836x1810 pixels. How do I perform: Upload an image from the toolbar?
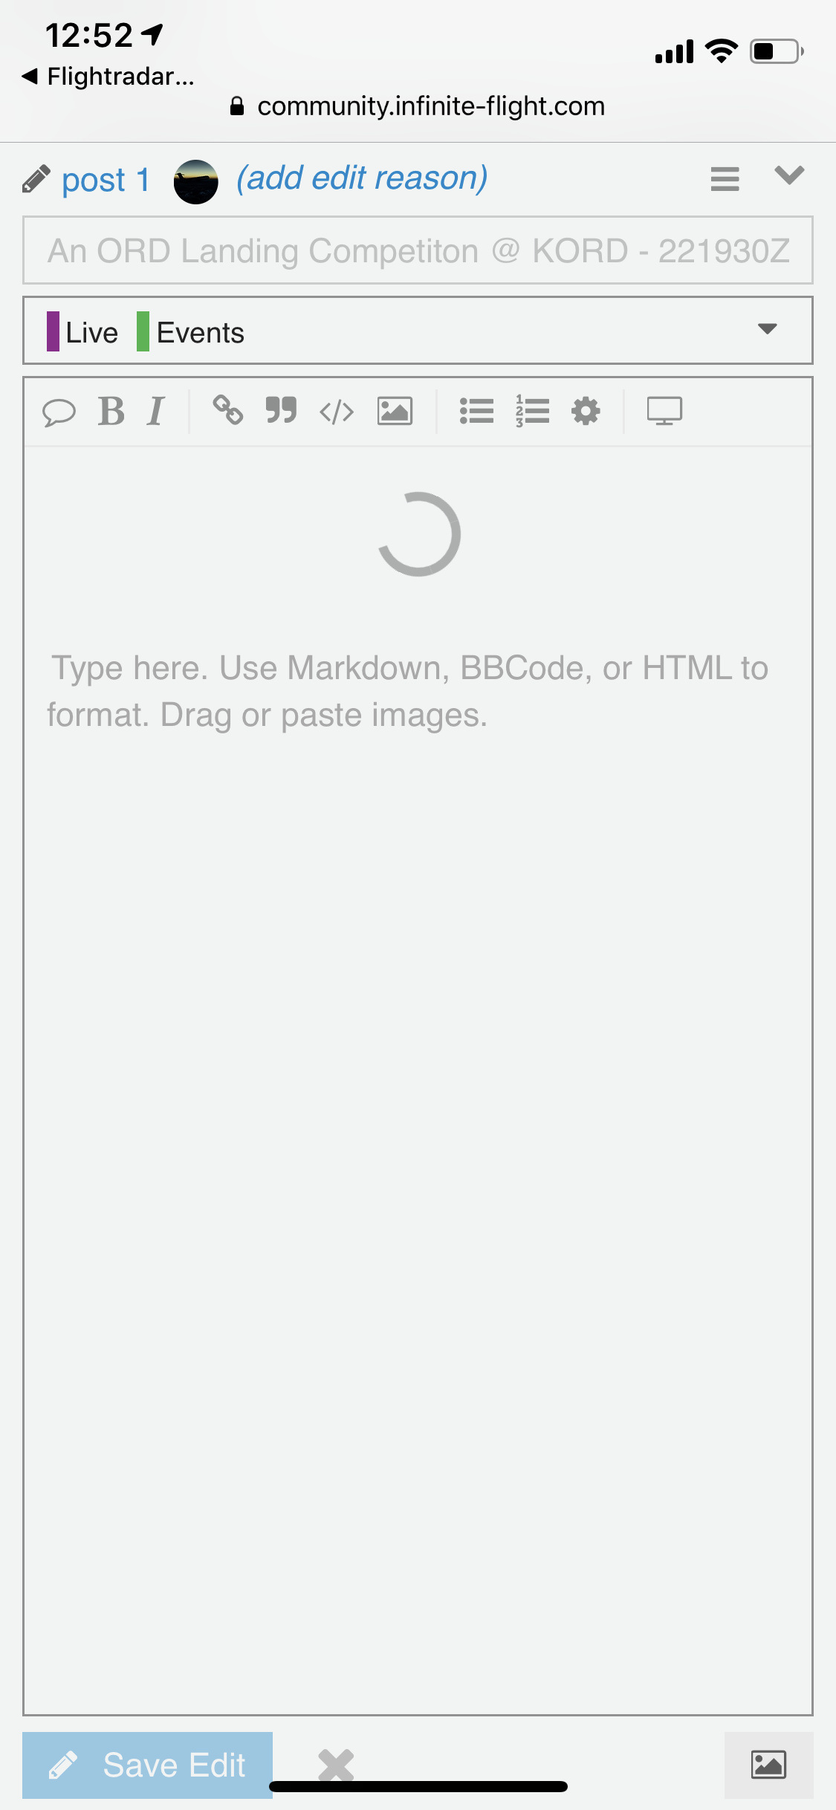coord(395,411)
